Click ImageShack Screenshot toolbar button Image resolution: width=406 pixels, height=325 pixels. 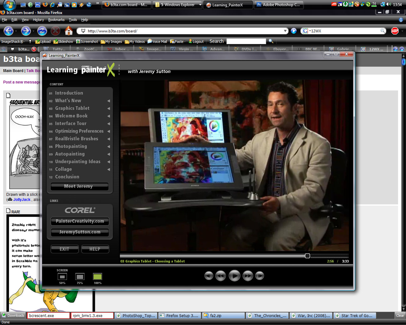click(87, 42)
